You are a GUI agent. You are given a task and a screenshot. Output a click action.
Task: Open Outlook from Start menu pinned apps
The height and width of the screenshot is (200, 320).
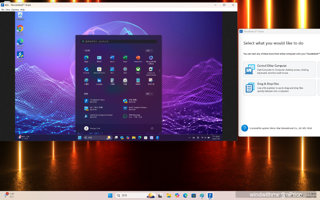coord(86,70)
